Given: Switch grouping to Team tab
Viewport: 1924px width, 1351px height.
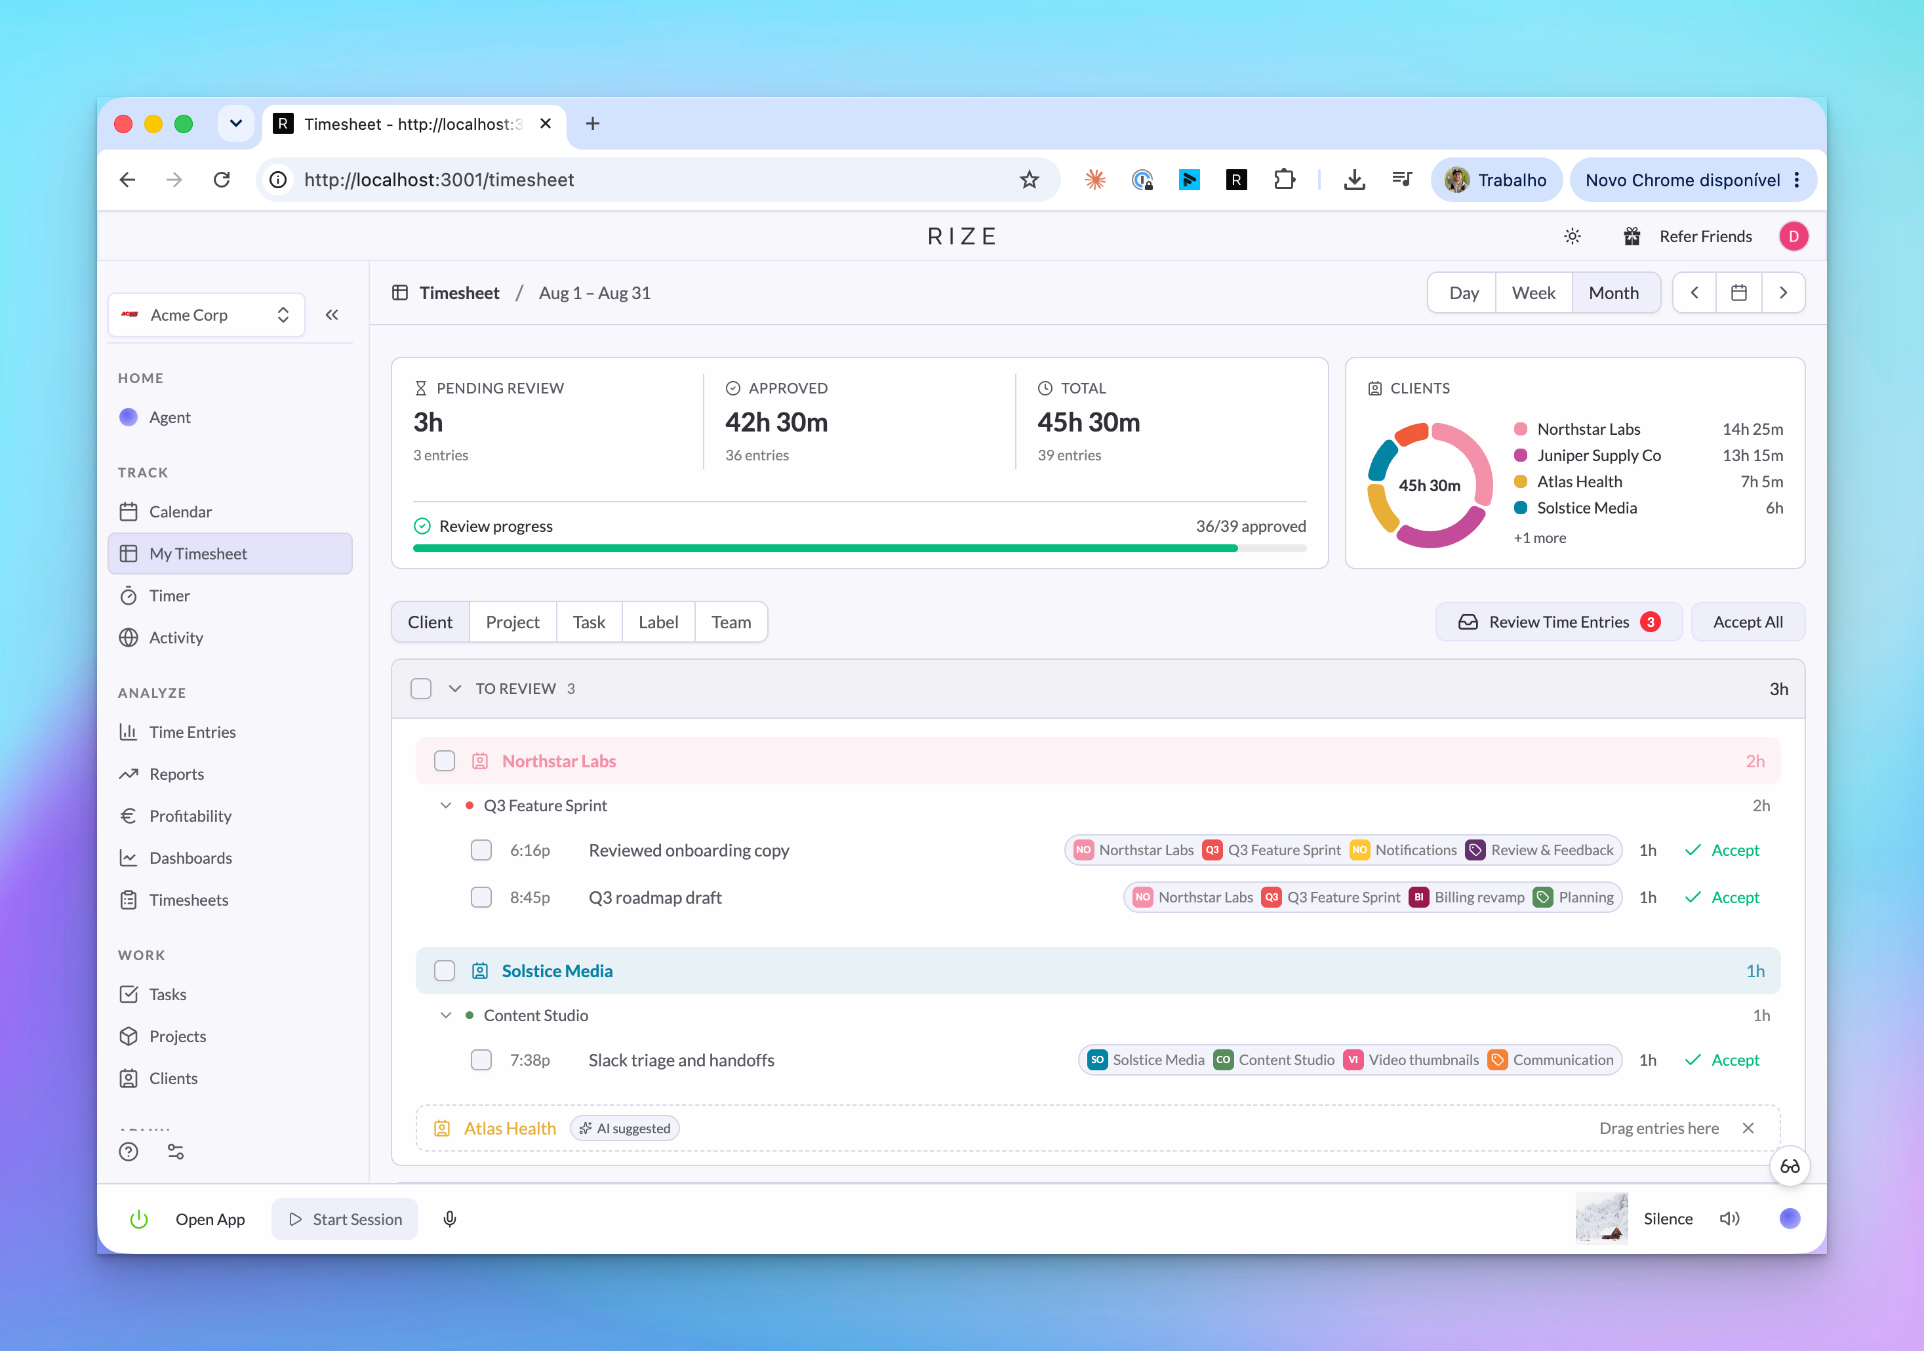Looking at the screenshot, I should (x=731, y=622).
